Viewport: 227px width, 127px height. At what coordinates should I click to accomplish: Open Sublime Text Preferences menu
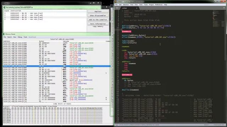pos(159,5)
